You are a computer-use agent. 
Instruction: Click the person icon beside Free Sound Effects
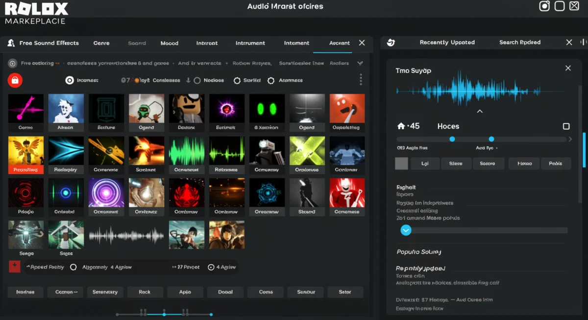pyautogui.click(x=11, y=43)
